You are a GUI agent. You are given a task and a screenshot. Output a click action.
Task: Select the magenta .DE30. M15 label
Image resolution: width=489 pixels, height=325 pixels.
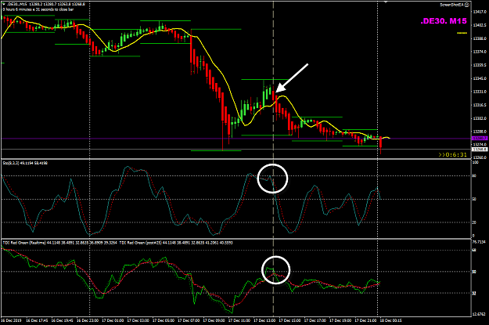(444, 21)
